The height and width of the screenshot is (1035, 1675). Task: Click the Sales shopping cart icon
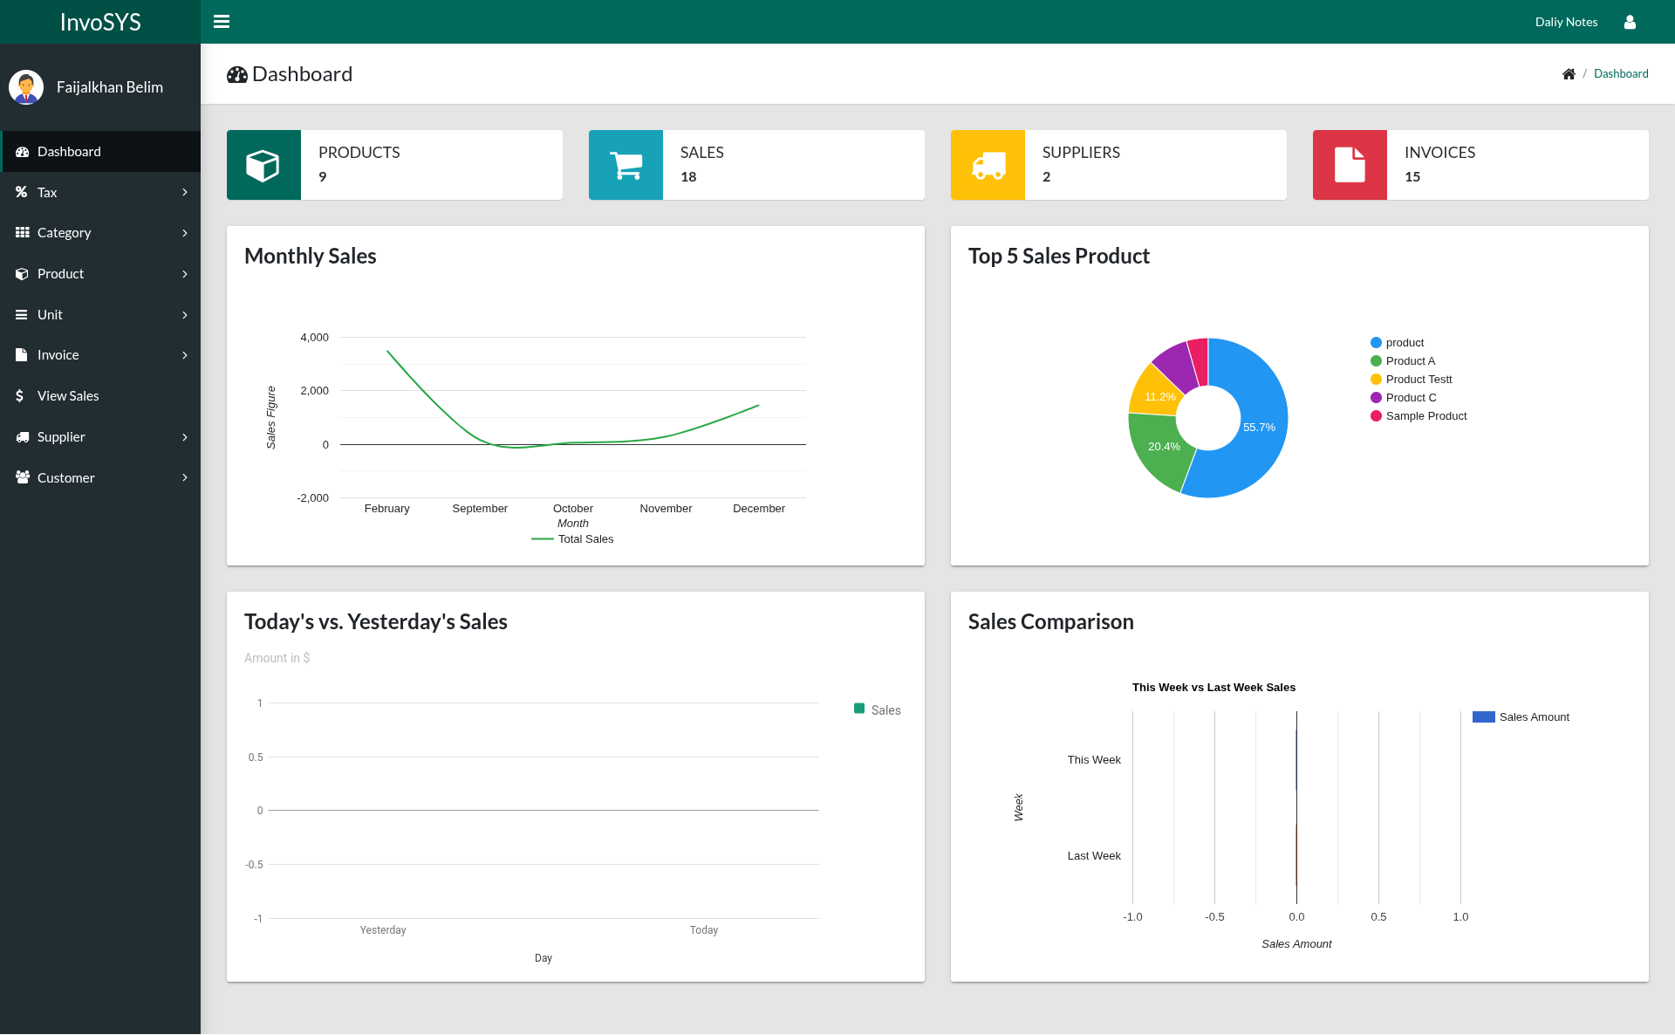tap(625, 164)
